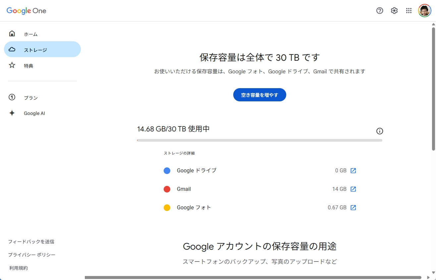Image resolution: width=436 pixels, height=280 pixels.
Task: Open the 利用規約 link
Action: pyautogui.click(x=19, y=268)
